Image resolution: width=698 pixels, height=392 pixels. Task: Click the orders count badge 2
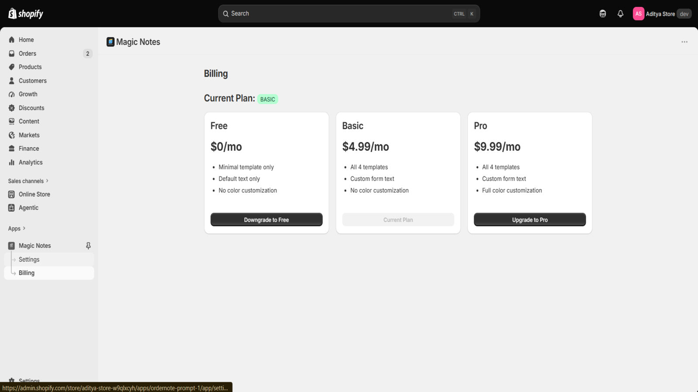[88, 54]
